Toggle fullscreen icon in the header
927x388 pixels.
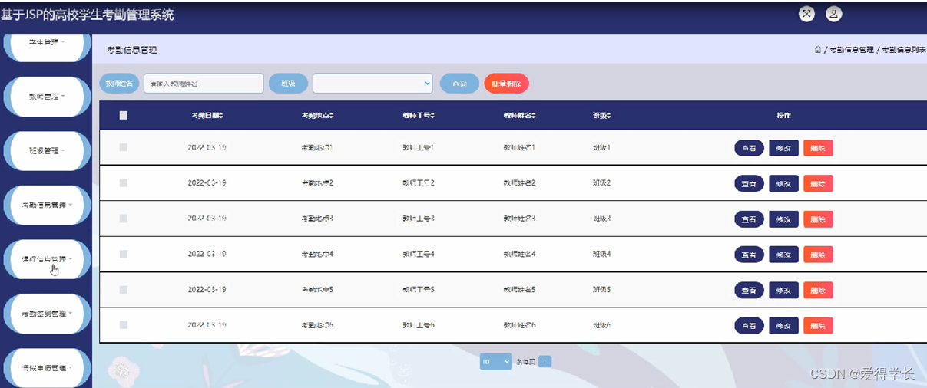coord(806,14)
